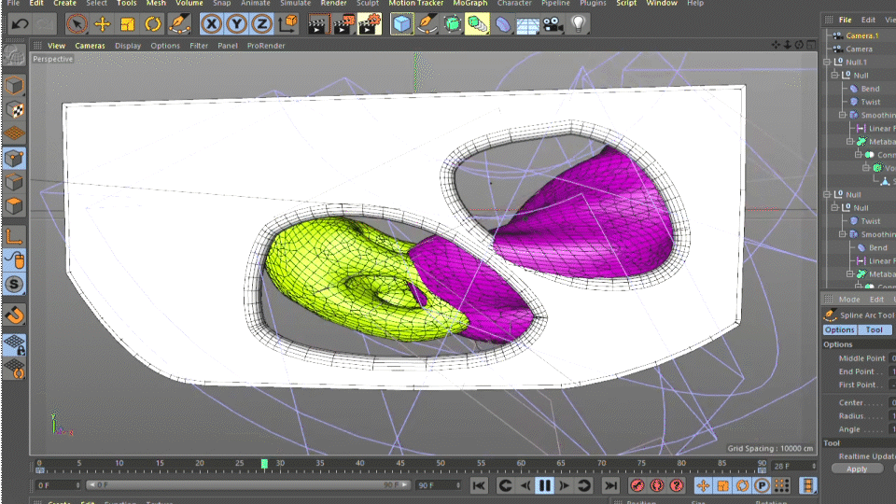This screenshot has width=896, height=504.
Task: Collapse the first Smoothing deformer node
Action: coord(843,115)
